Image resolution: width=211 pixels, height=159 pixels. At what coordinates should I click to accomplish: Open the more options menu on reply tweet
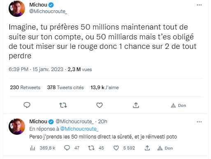199,122
